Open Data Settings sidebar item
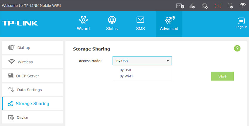The width and height of the screenshot is (249, 126). (x=32, y=89)
